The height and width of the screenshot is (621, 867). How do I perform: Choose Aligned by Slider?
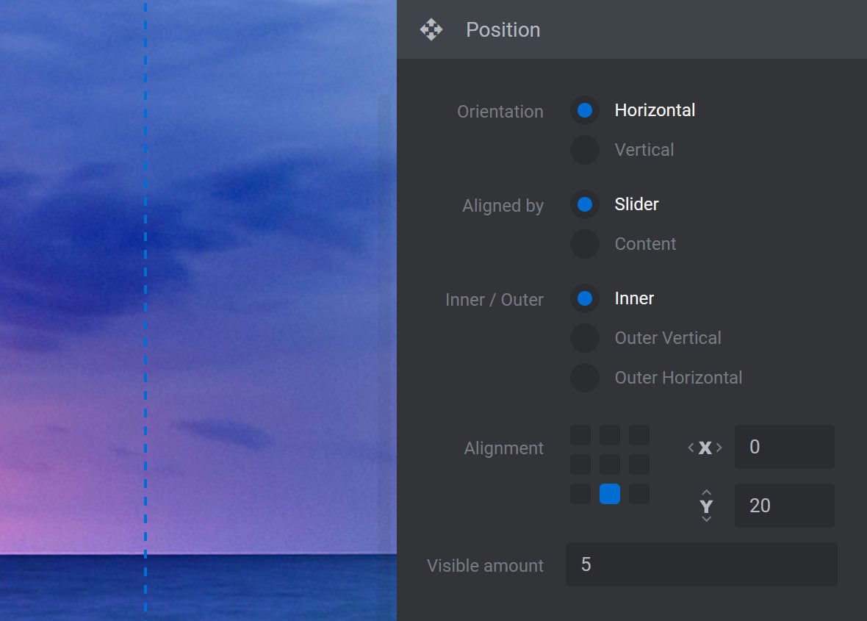tap(584, 204)
